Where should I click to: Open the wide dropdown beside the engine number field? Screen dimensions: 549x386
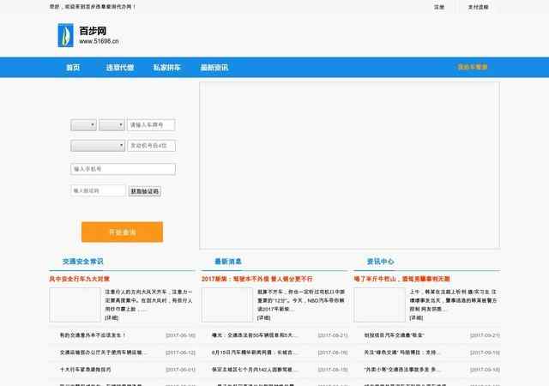(98, 145)
